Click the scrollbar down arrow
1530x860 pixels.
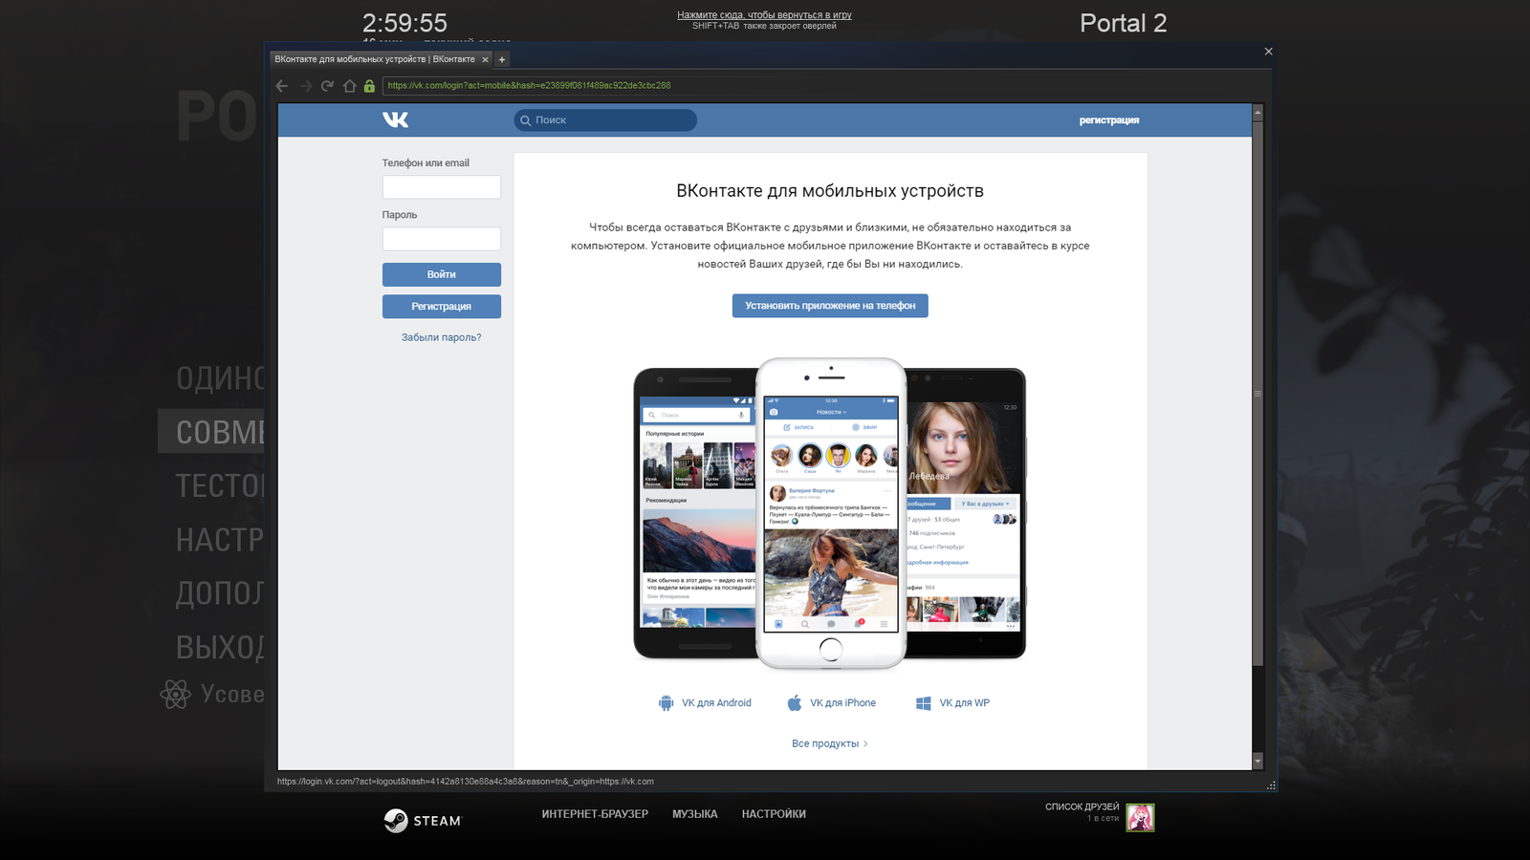point(1257,762)
